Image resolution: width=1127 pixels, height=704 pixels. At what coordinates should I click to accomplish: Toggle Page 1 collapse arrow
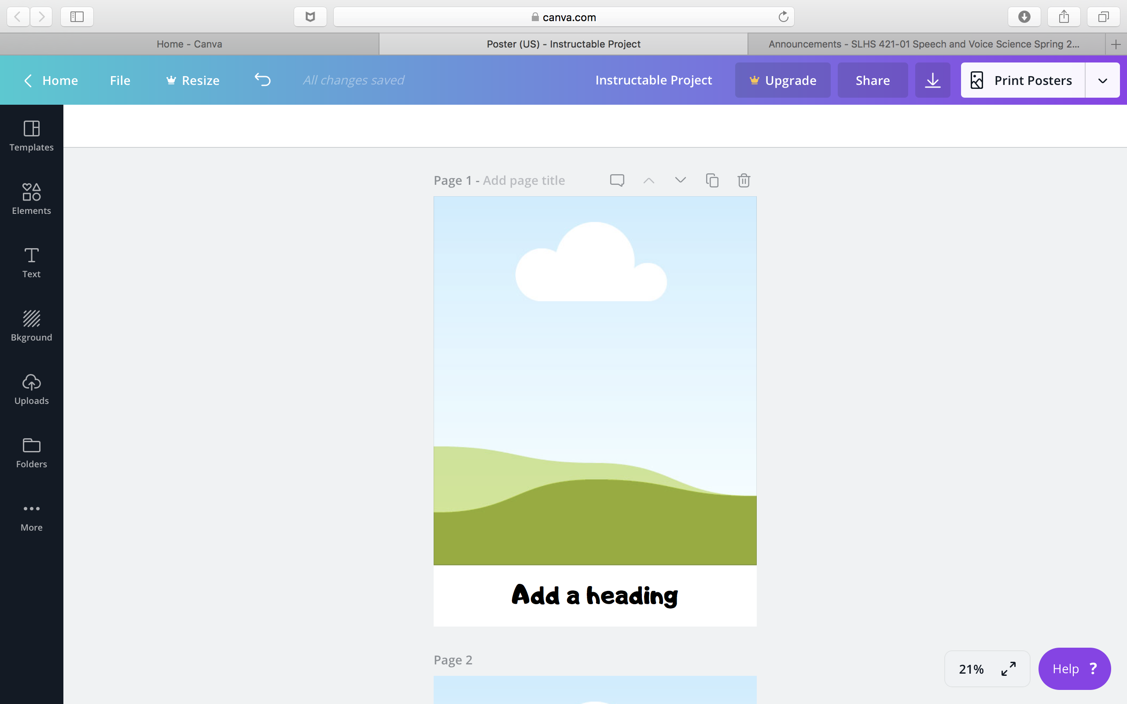(648, 180)
